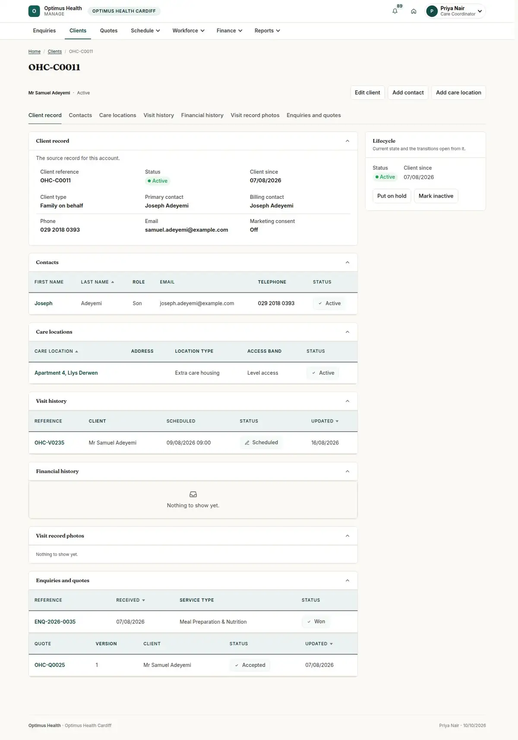Click the Optimus Health logo icon
The height and width of the screenshot is (740, 518).
point(34,11)
